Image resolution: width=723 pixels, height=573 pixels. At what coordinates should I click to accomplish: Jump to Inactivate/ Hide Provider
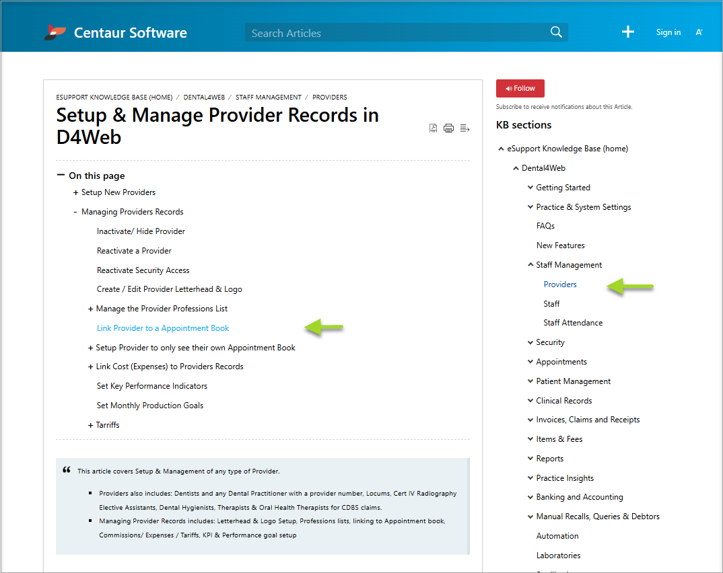[141, 231]
